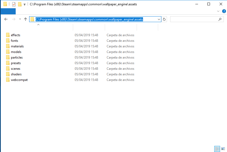Click the 'models' folder name
227x152 pixels.
[16, 52]
